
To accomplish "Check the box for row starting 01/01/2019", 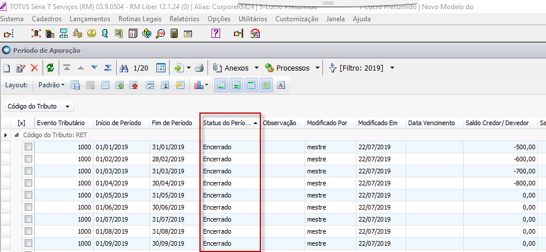I will coord(29,147).
